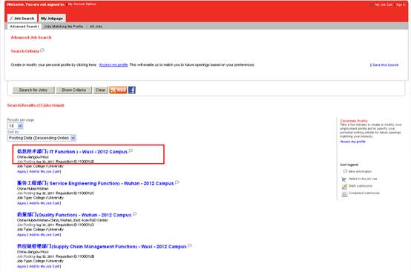
Task: Open info bubble beside Service Engineering job
Action: (177, 182)
